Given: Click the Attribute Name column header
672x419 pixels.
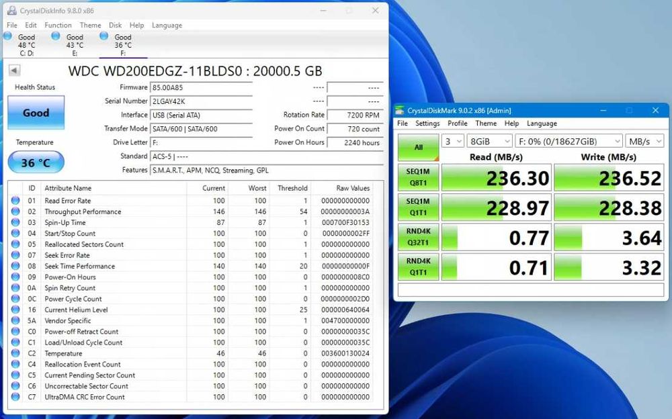Looking at the screenshot, I should click(x=68, y=188).
